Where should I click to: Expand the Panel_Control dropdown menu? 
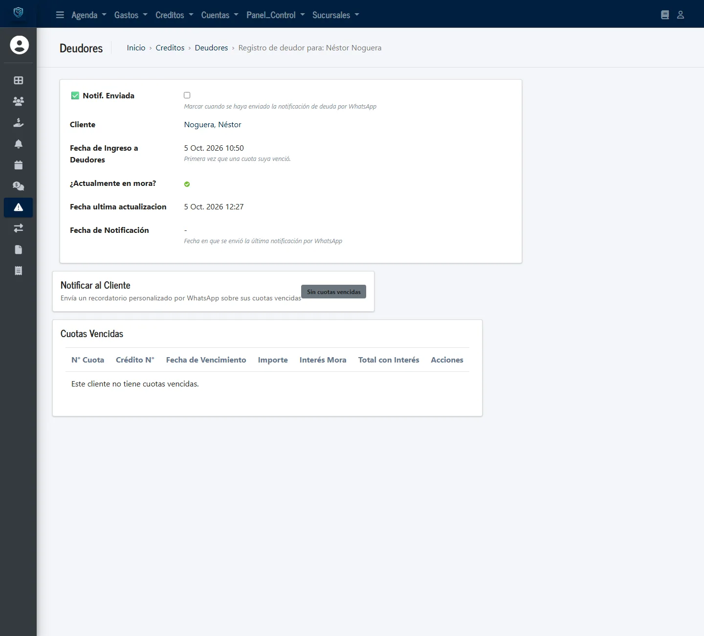pos(276,15)
